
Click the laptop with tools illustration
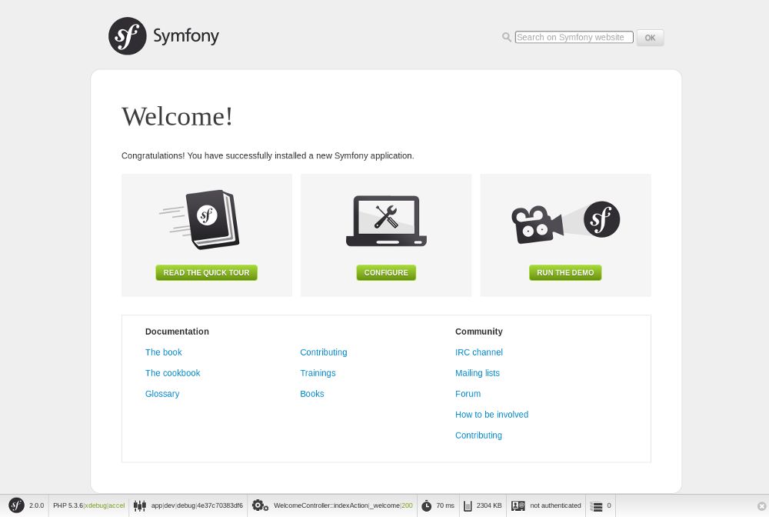(386, 222)
